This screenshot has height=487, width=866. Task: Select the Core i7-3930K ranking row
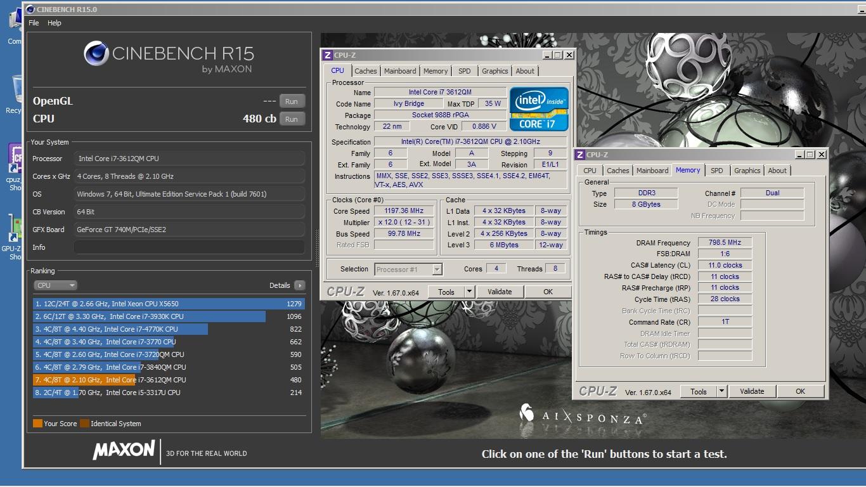coord(169,316)
